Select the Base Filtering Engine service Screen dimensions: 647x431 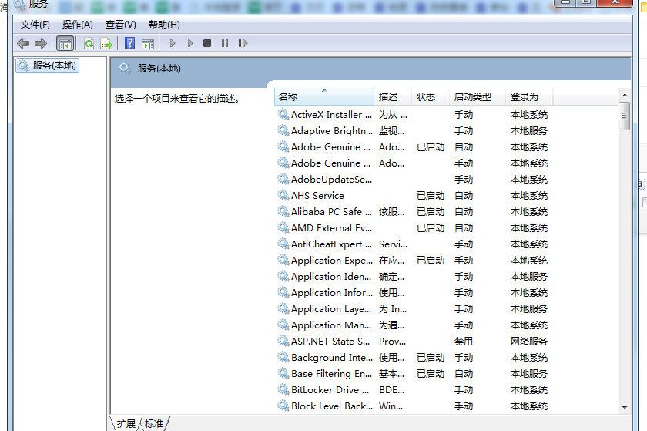click(414, 374)
